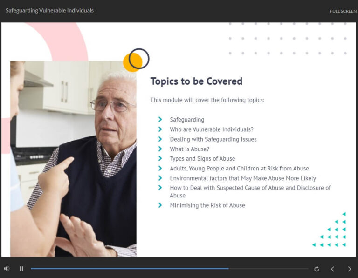Click chevron next to What is Abuse?

[x=160, y=149]
